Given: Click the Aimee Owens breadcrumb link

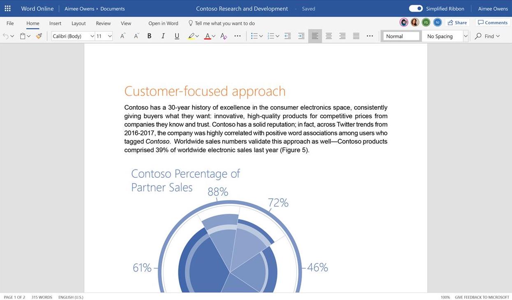Looking at the screenshot, I should (79, 9).
